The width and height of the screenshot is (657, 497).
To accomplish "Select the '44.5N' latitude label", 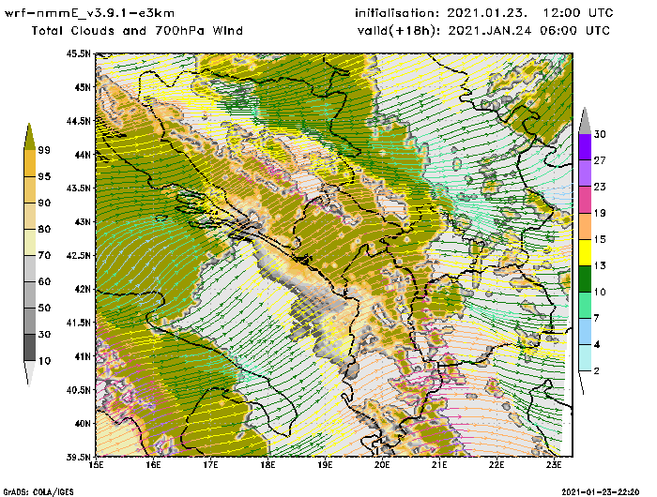I will click(78, 121).
